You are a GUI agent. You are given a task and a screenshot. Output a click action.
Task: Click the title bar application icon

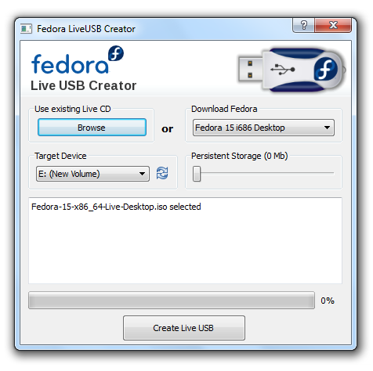click(x=26, y=29)
